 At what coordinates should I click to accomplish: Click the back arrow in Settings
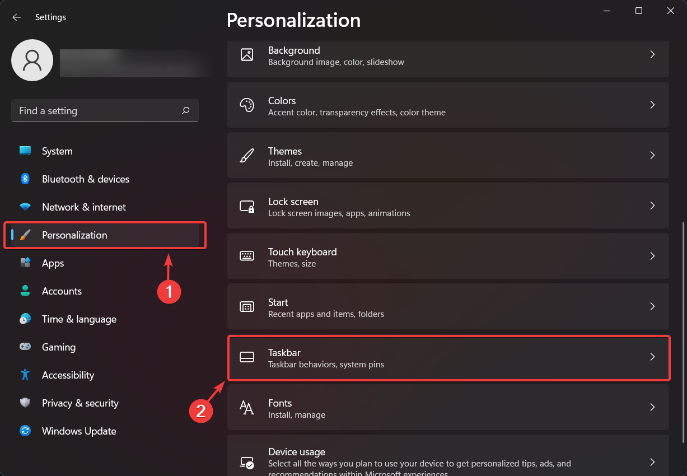click(17, 17)
